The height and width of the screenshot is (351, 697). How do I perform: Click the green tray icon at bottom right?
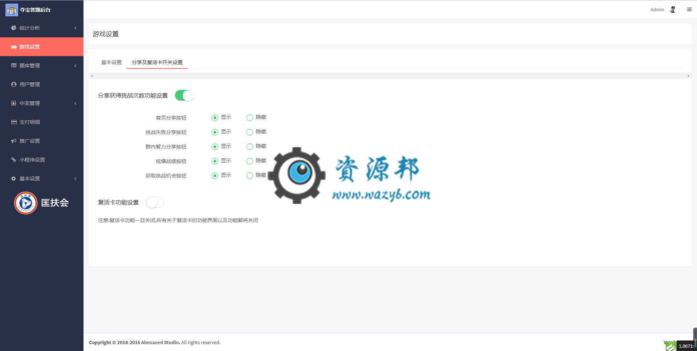coord(671,346)
